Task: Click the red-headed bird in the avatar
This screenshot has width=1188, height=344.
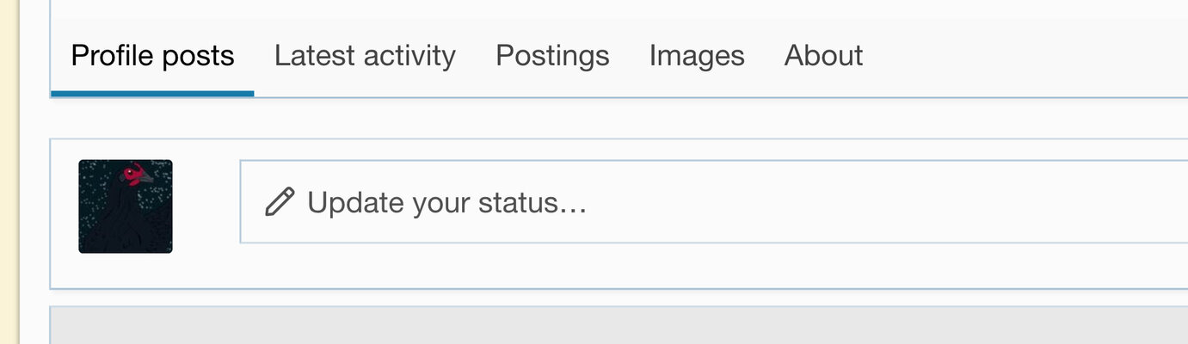Action: 133,176
